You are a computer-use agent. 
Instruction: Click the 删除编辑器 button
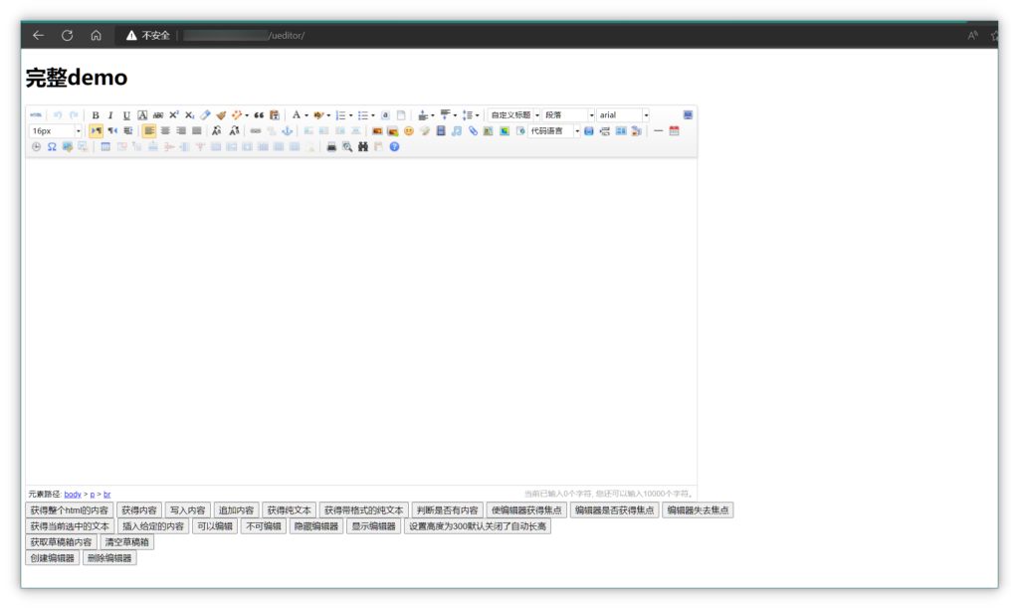pos(109,558)
